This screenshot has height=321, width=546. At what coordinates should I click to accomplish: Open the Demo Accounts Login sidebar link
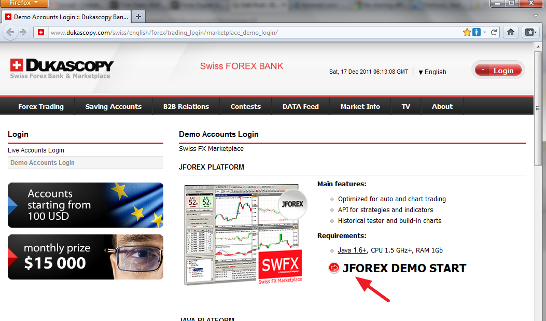pyautogui.click(x=43, y=163)
